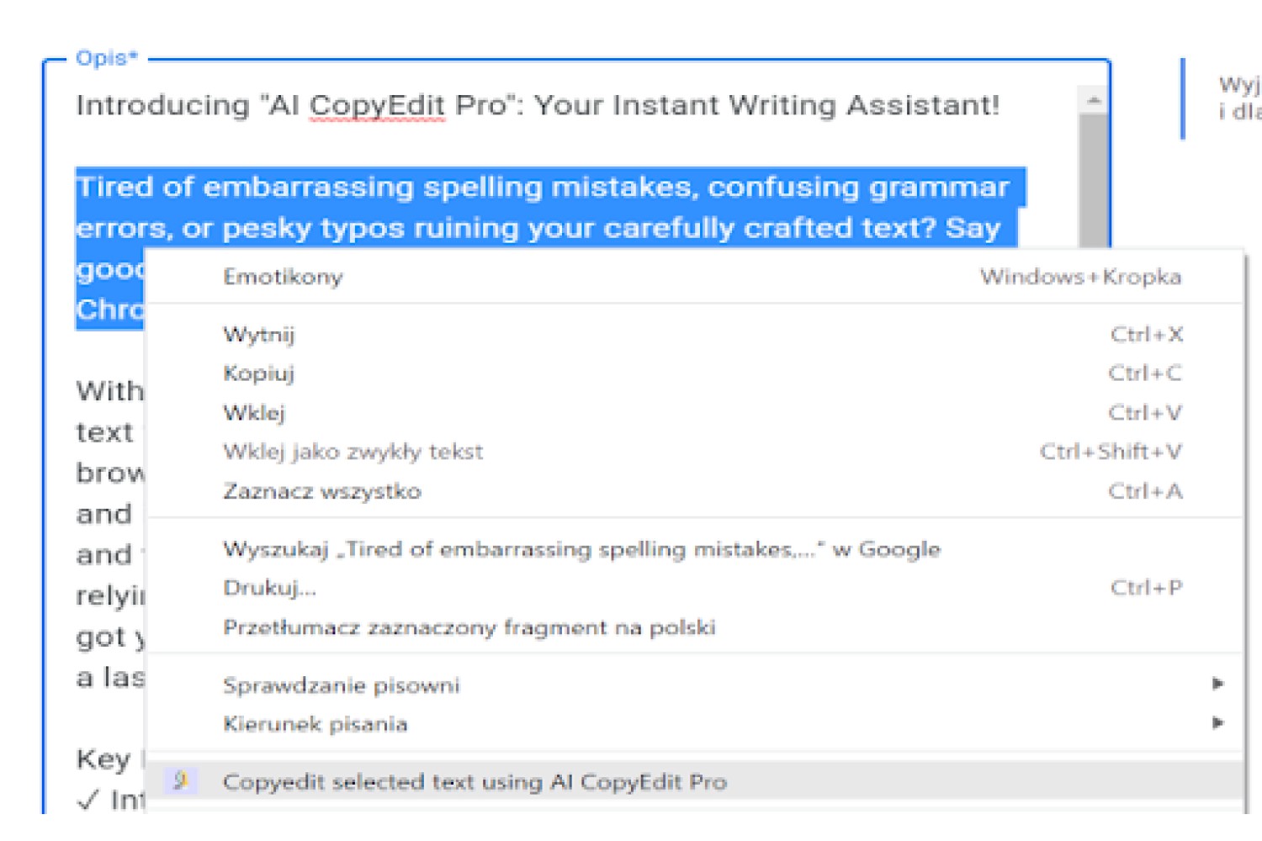Click the misspelled word CopyEdit in the title
This screenshot has width=1262, height=841.
pos(376,106)
